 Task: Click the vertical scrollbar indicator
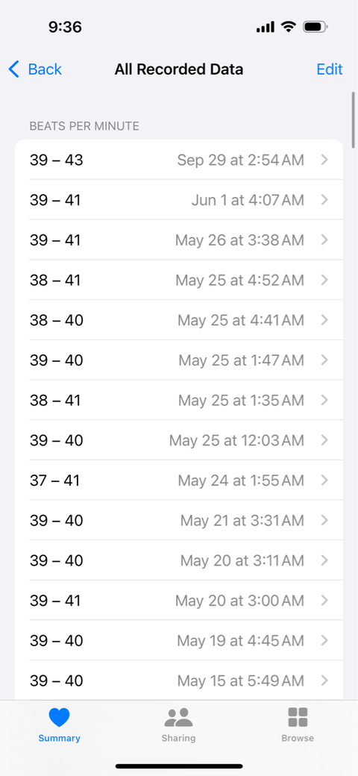(353, 119)
